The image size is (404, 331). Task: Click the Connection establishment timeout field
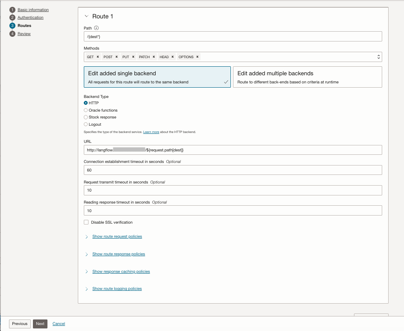pos(233,170)
